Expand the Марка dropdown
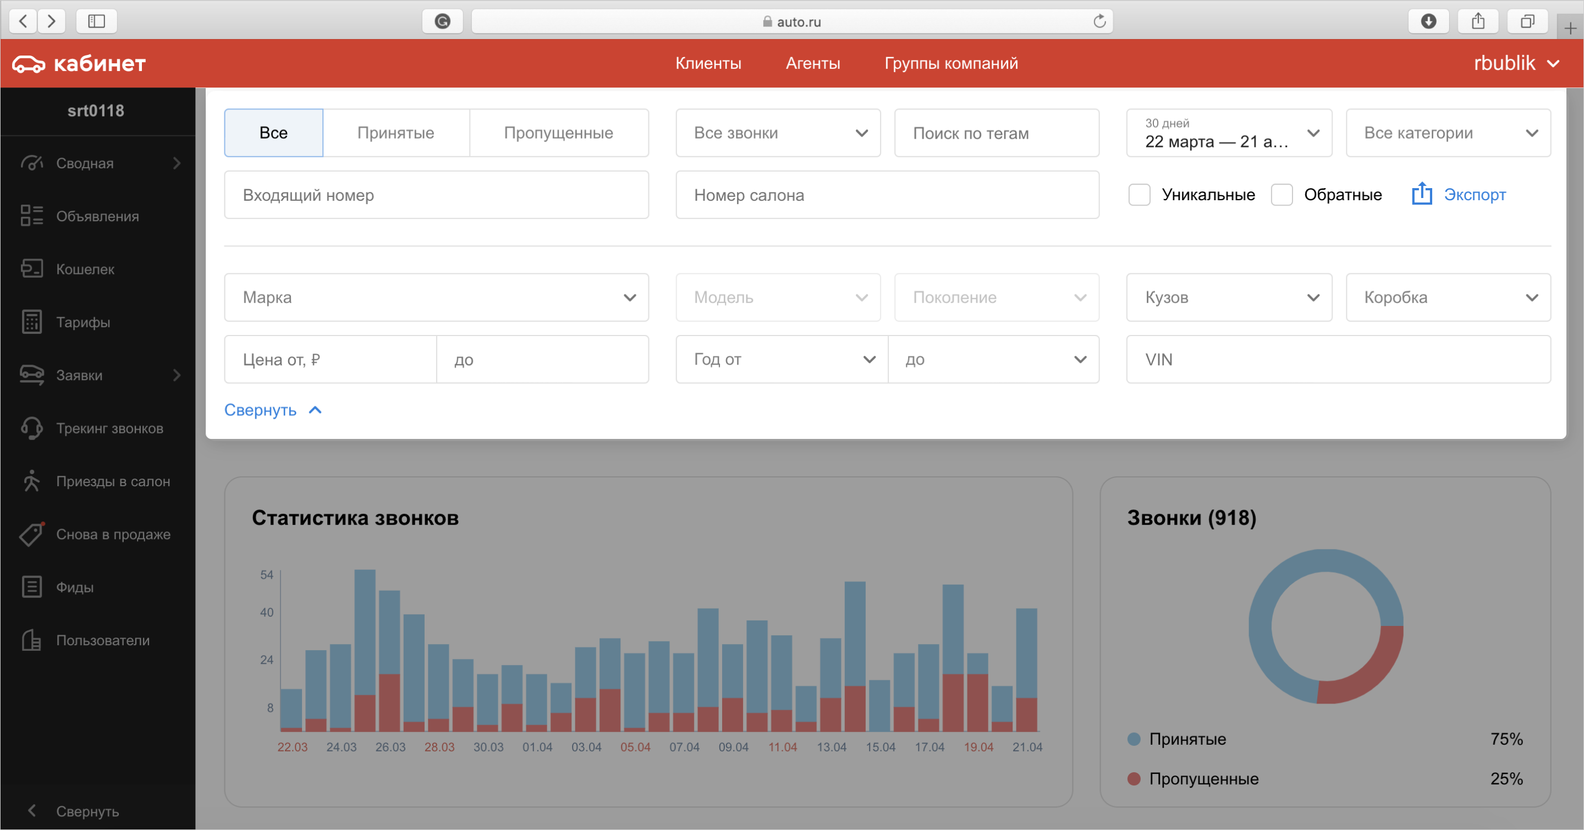The height and width of the screenshot is (830, 1584). (437, 298)
